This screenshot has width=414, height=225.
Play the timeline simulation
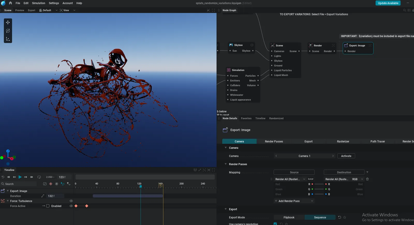click(x=20, y=177)
